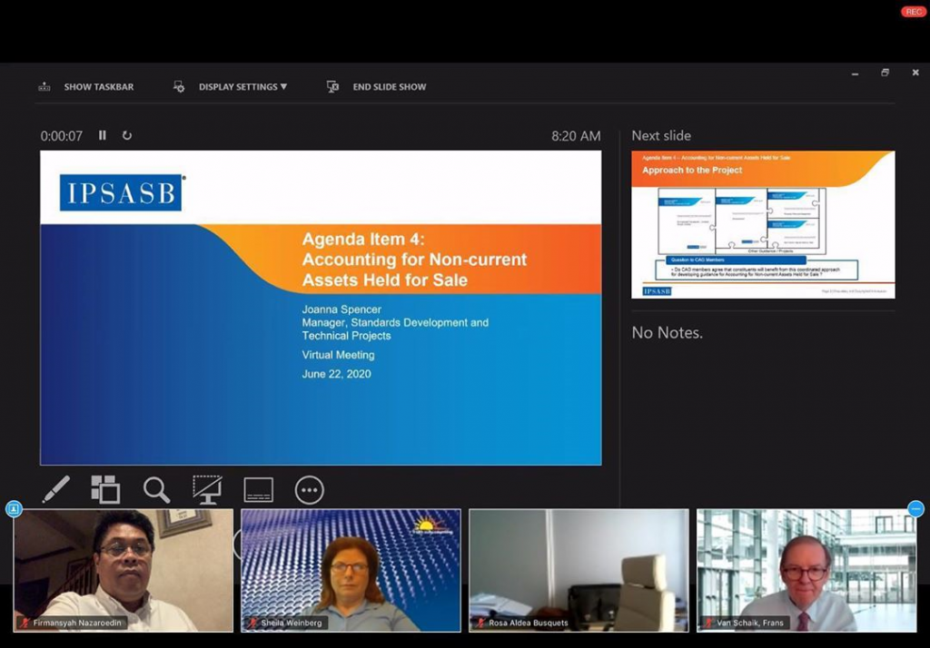930x648 pixels.
Task: Click the participant badge icon on Firmansyah's tile
Action: coord(14,508)
